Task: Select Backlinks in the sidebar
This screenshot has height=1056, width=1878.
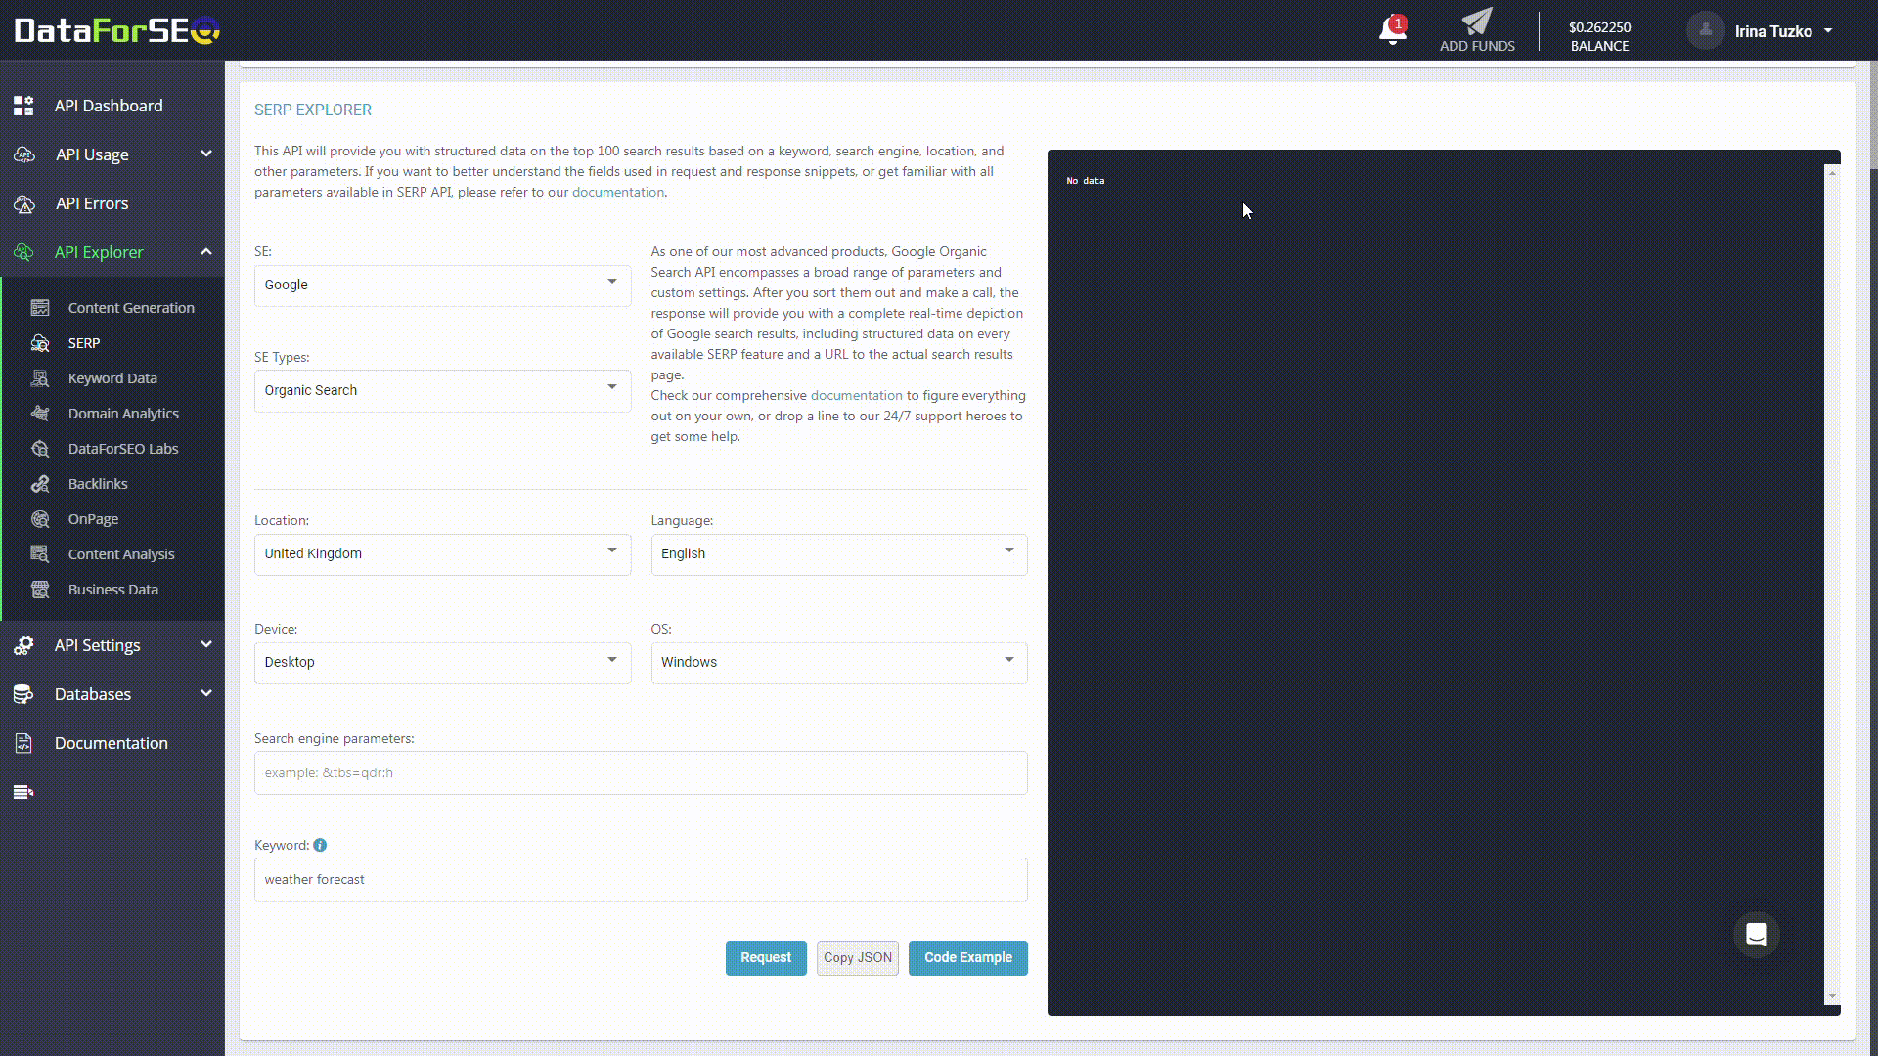Action: pos(98,484)
